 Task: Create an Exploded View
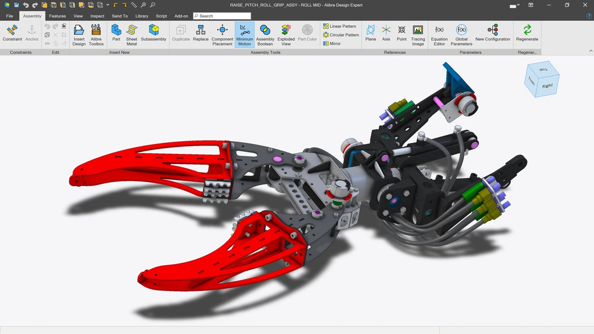[286, 34]
